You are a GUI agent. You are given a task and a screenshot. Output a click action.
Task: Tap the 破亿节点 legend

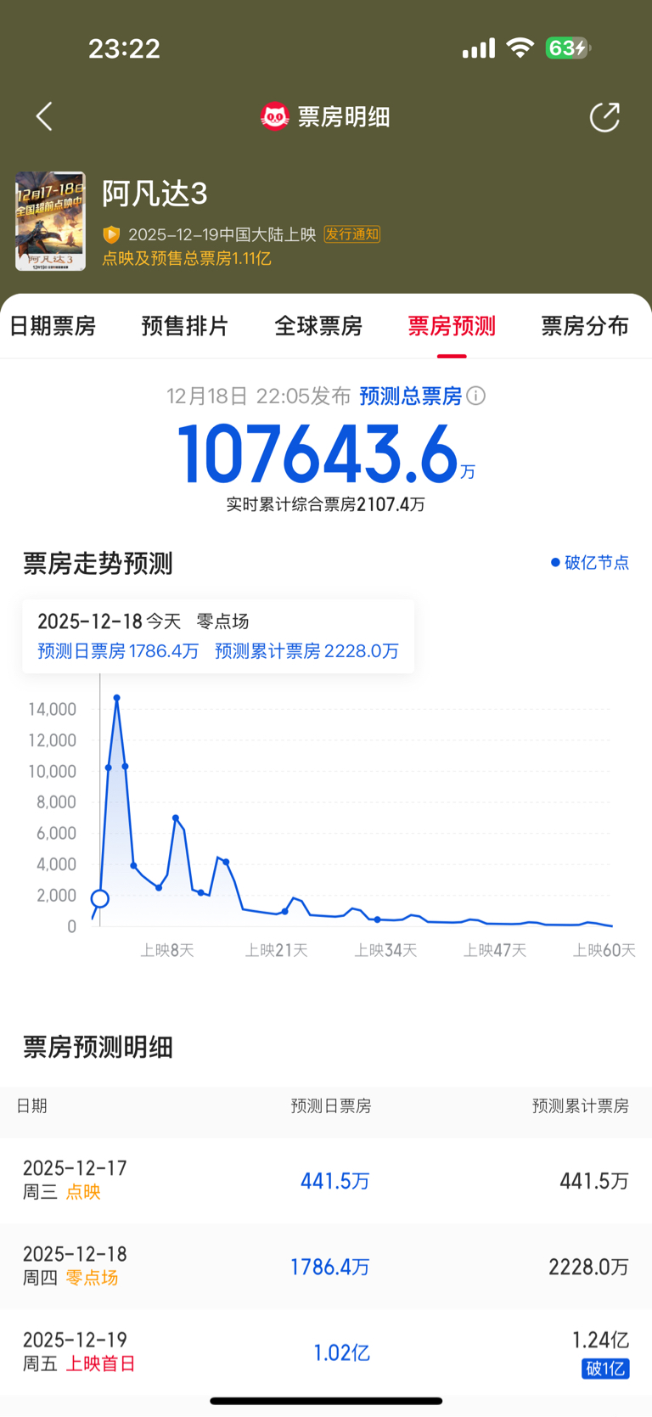[590, 562]
